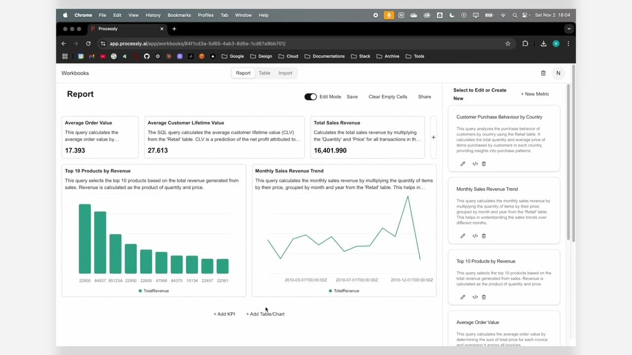632x355 pixels.
Task: Switch to the Table tab
Action: pos(265,73)
